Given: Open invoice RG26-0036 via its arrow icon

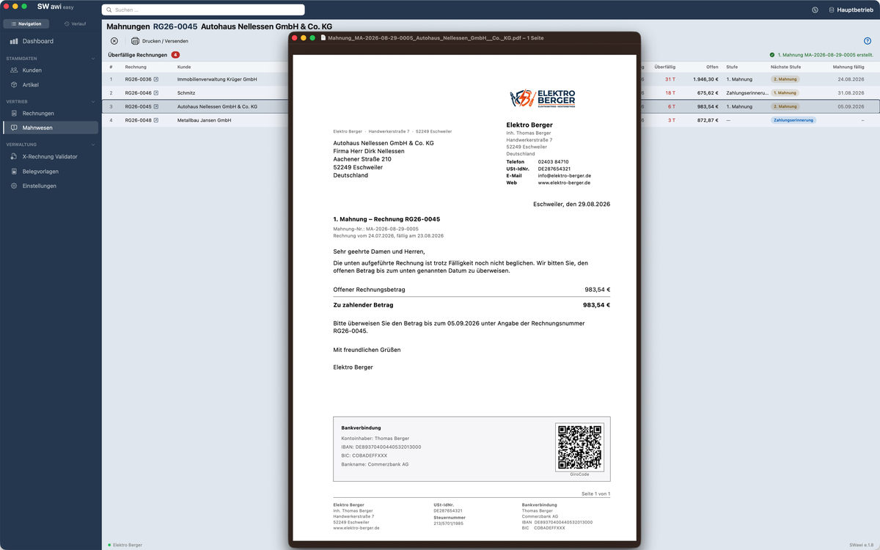Looking at the screenshot, I should (x=155, y=79).
